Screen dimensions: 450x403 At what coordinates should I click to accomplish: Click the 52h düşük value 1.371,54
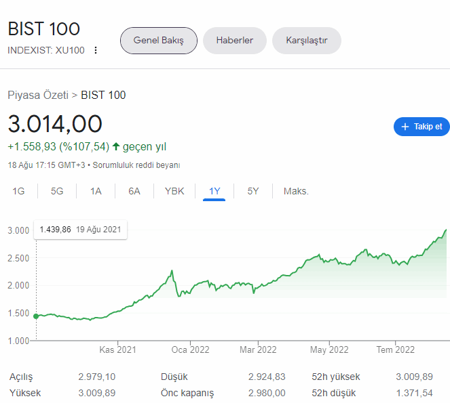click(x=414, y=393)
